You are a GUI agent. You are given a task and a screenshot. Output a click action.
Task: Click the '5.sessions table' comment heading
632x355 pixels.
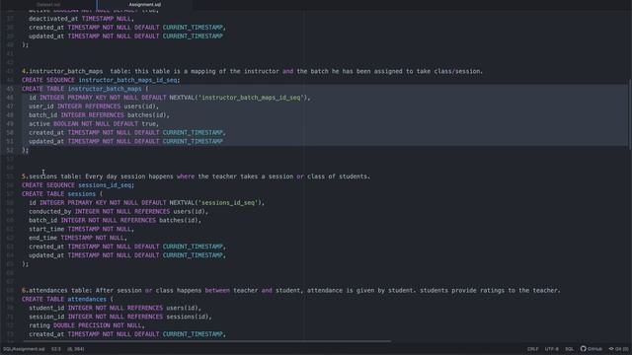51,177
